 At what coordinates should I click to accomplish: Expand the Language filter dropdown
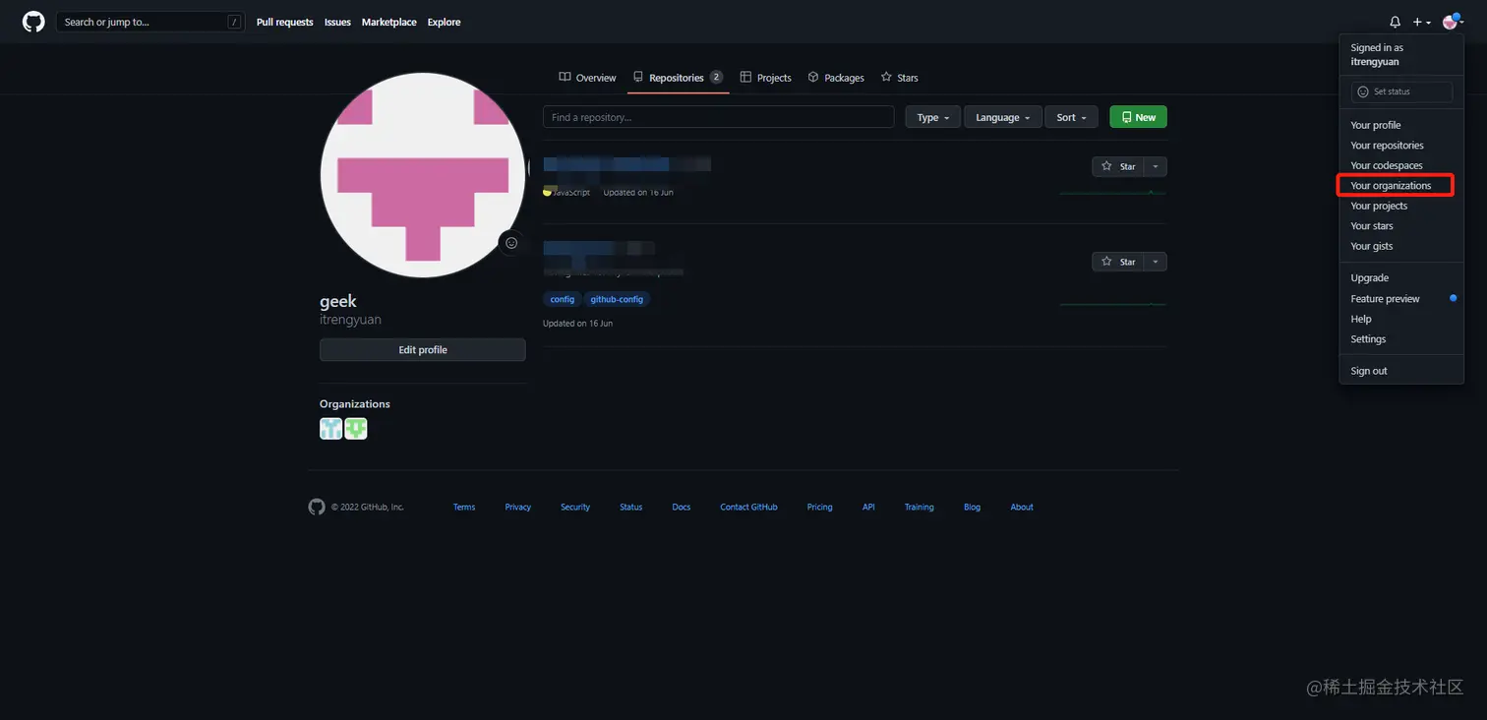pos(1002,117)
